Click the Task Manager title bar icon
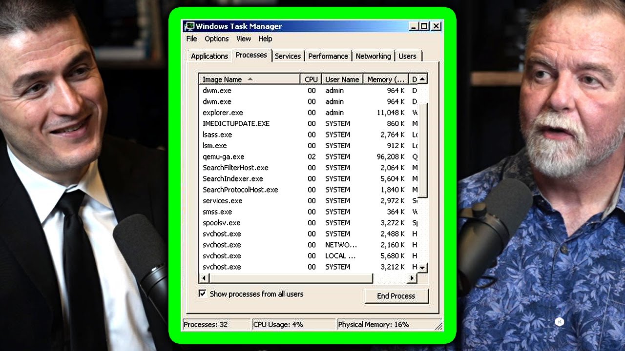 (x=189, y=26)
